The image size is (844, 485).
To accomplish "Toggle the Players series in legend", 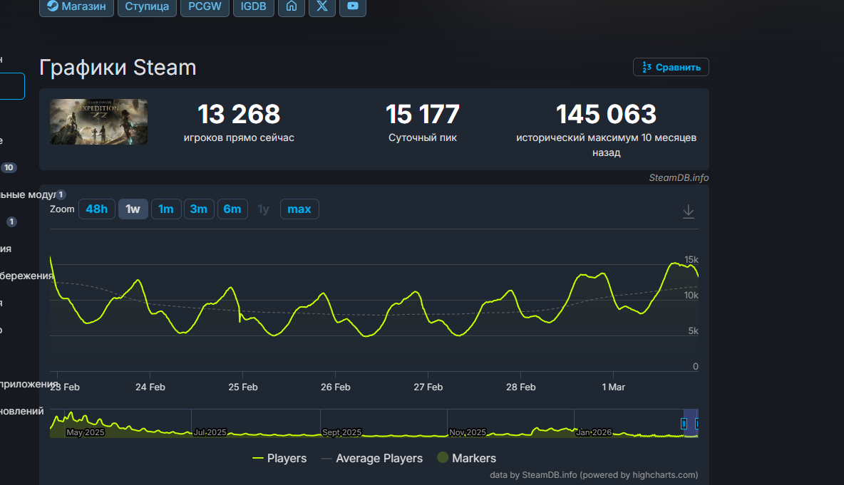I will tap(279, 458).
